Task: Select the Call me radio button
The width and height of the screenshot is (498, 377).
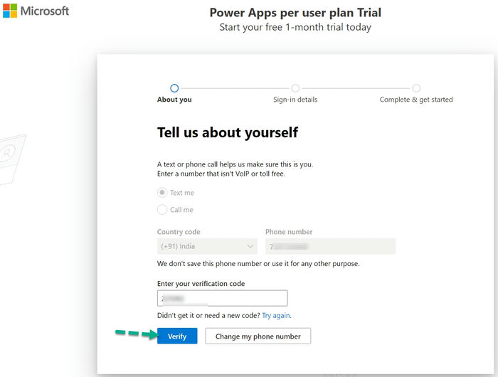Action: [162, 210]
